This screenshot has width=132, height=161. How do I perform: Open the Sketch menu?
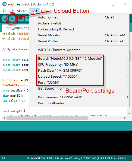[x=22, y=11]
